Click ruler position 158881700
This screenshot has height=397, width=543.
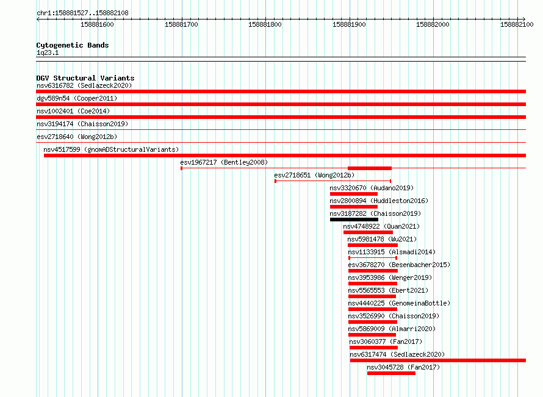181,24
